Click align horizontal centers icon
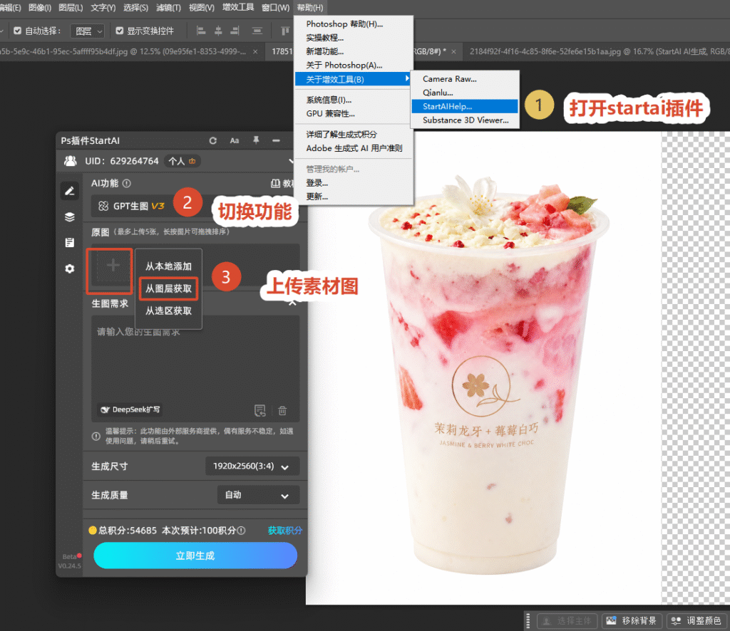Image resolution: width=730 pixels, height=631 pixels. tap(218, 31)
